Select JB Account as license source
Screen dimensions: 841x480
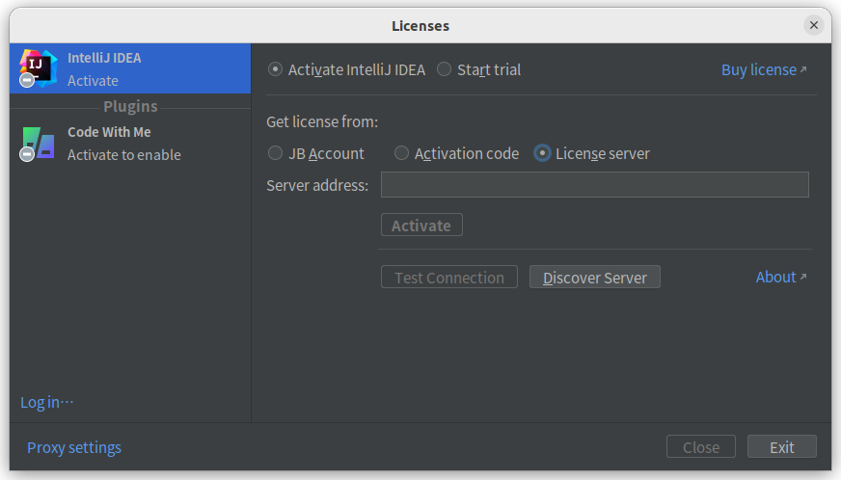click(x=276, y=153)
